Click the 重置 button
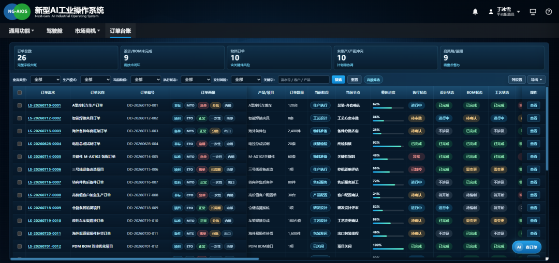559x263 pixels. coord(355,80)
